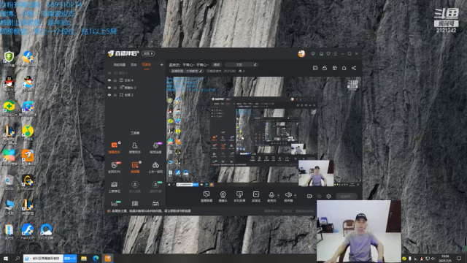Add a multimedia source from bottom toolbar
The height and width of the screenshot is (263, 467).
tap(256, 197)
